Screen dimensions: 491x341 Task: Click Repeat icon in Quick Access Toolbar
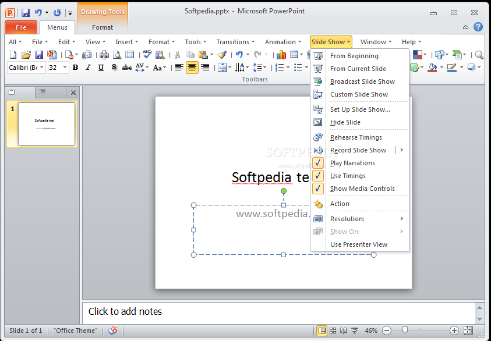click(57, 13)
